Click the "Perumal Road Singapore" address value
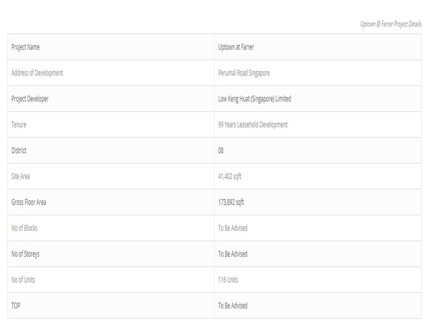 [x=244, y=73]
